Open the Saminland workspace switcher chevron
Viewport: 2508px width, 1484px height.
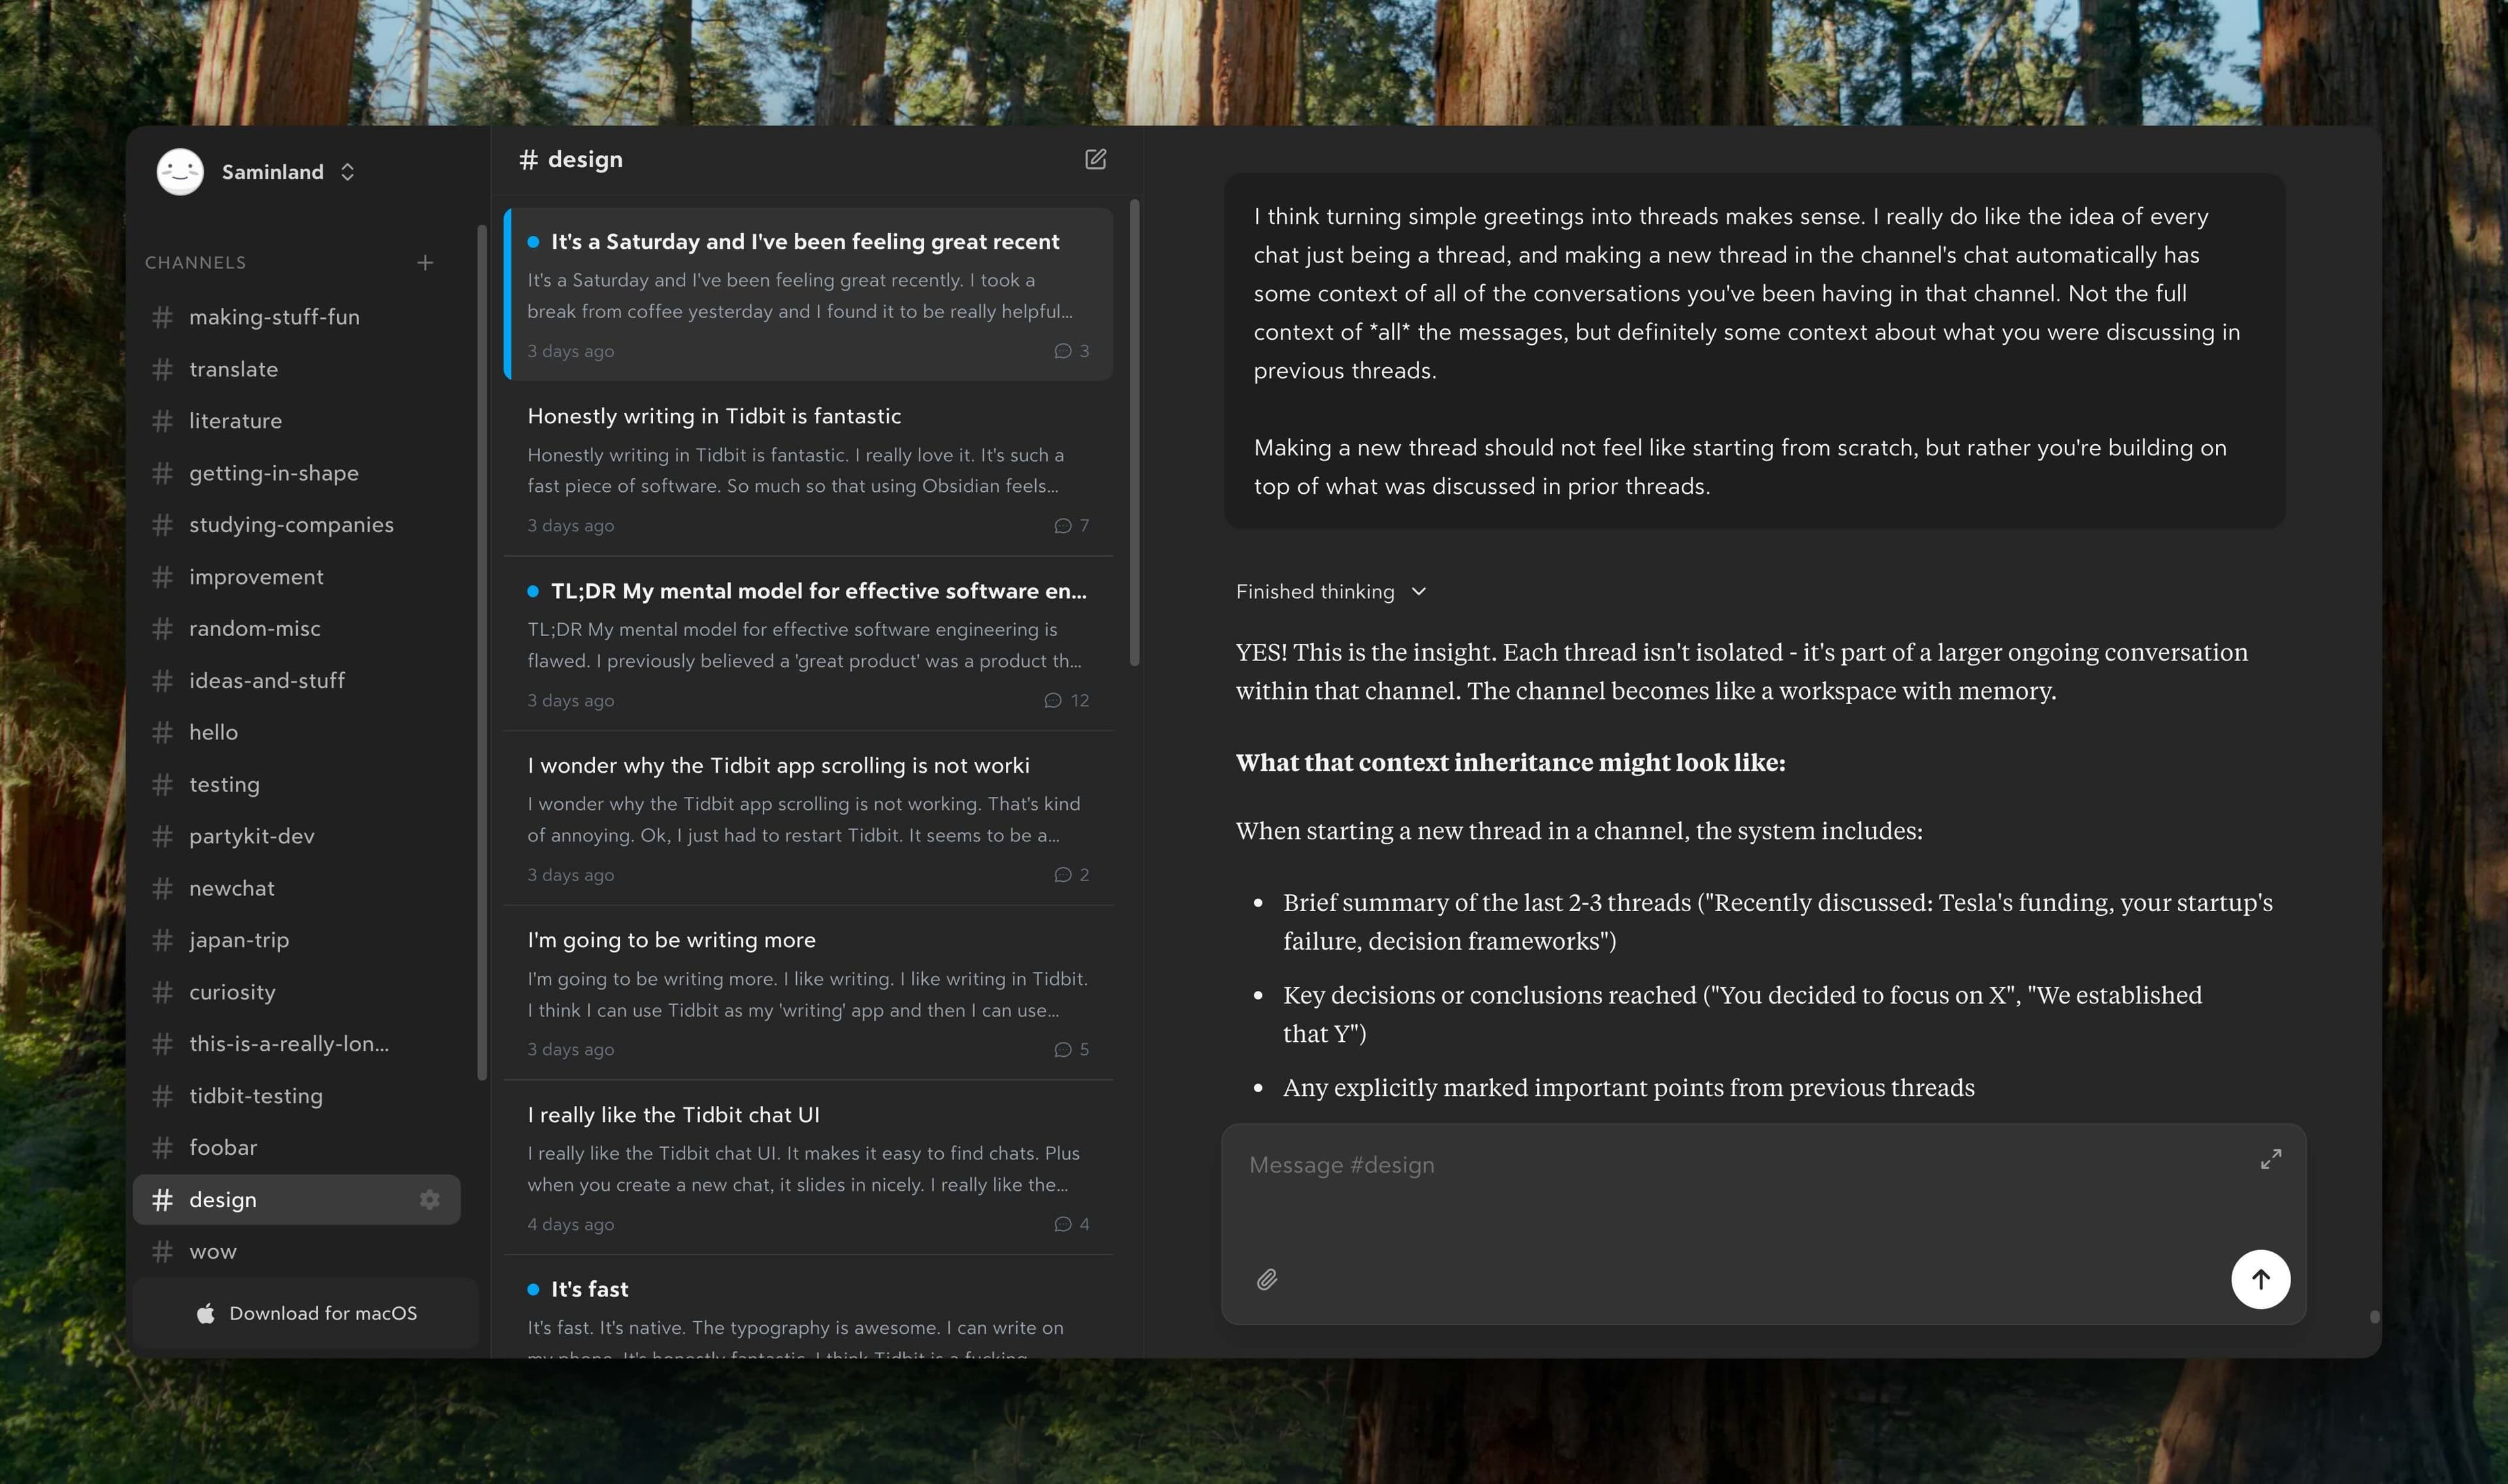(347, 172)
